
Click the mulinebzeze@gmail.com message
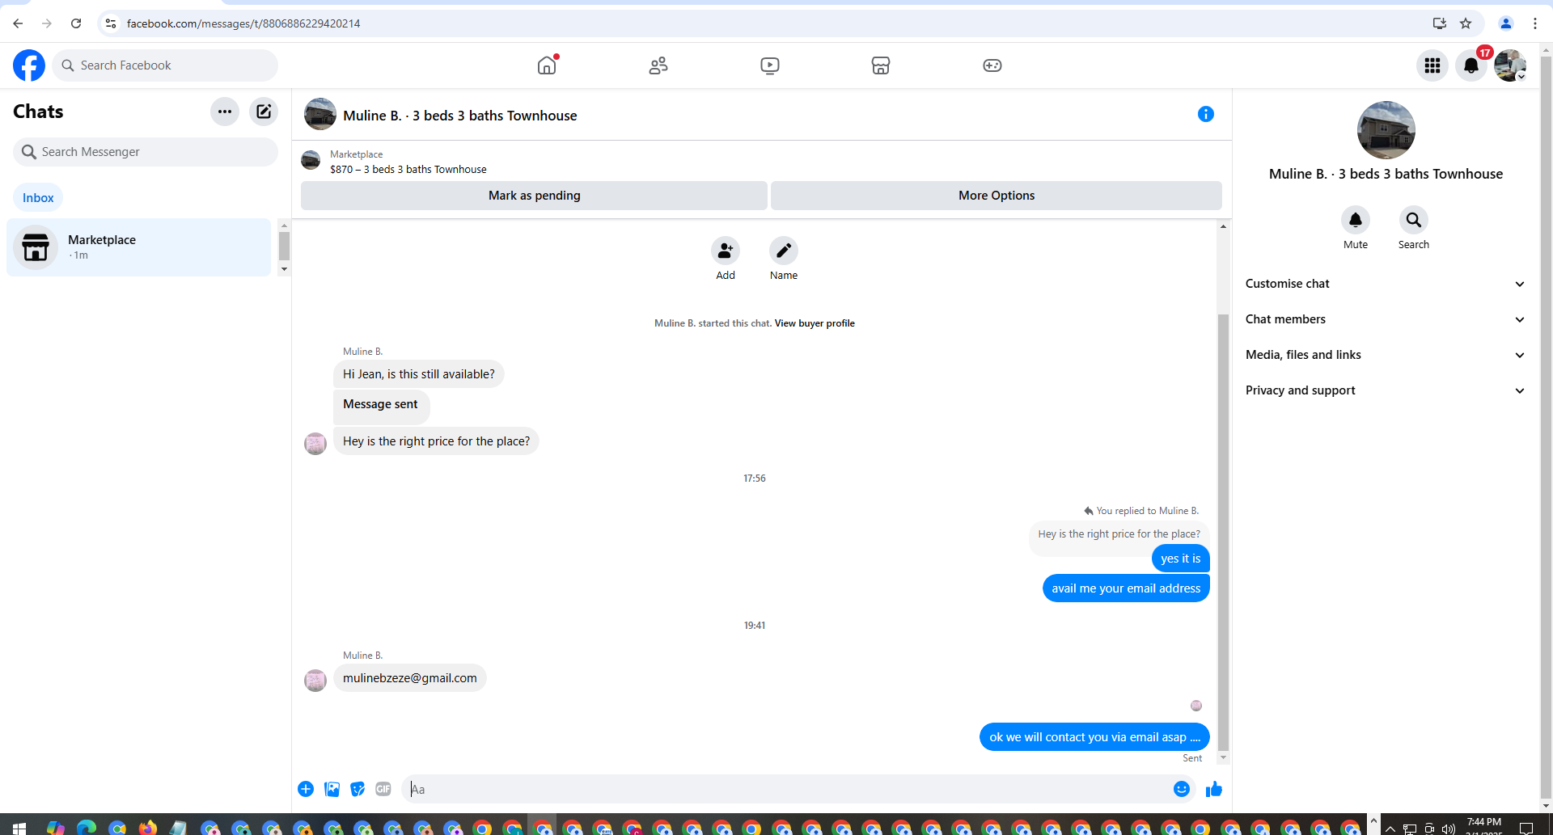[x=410, y=678]
